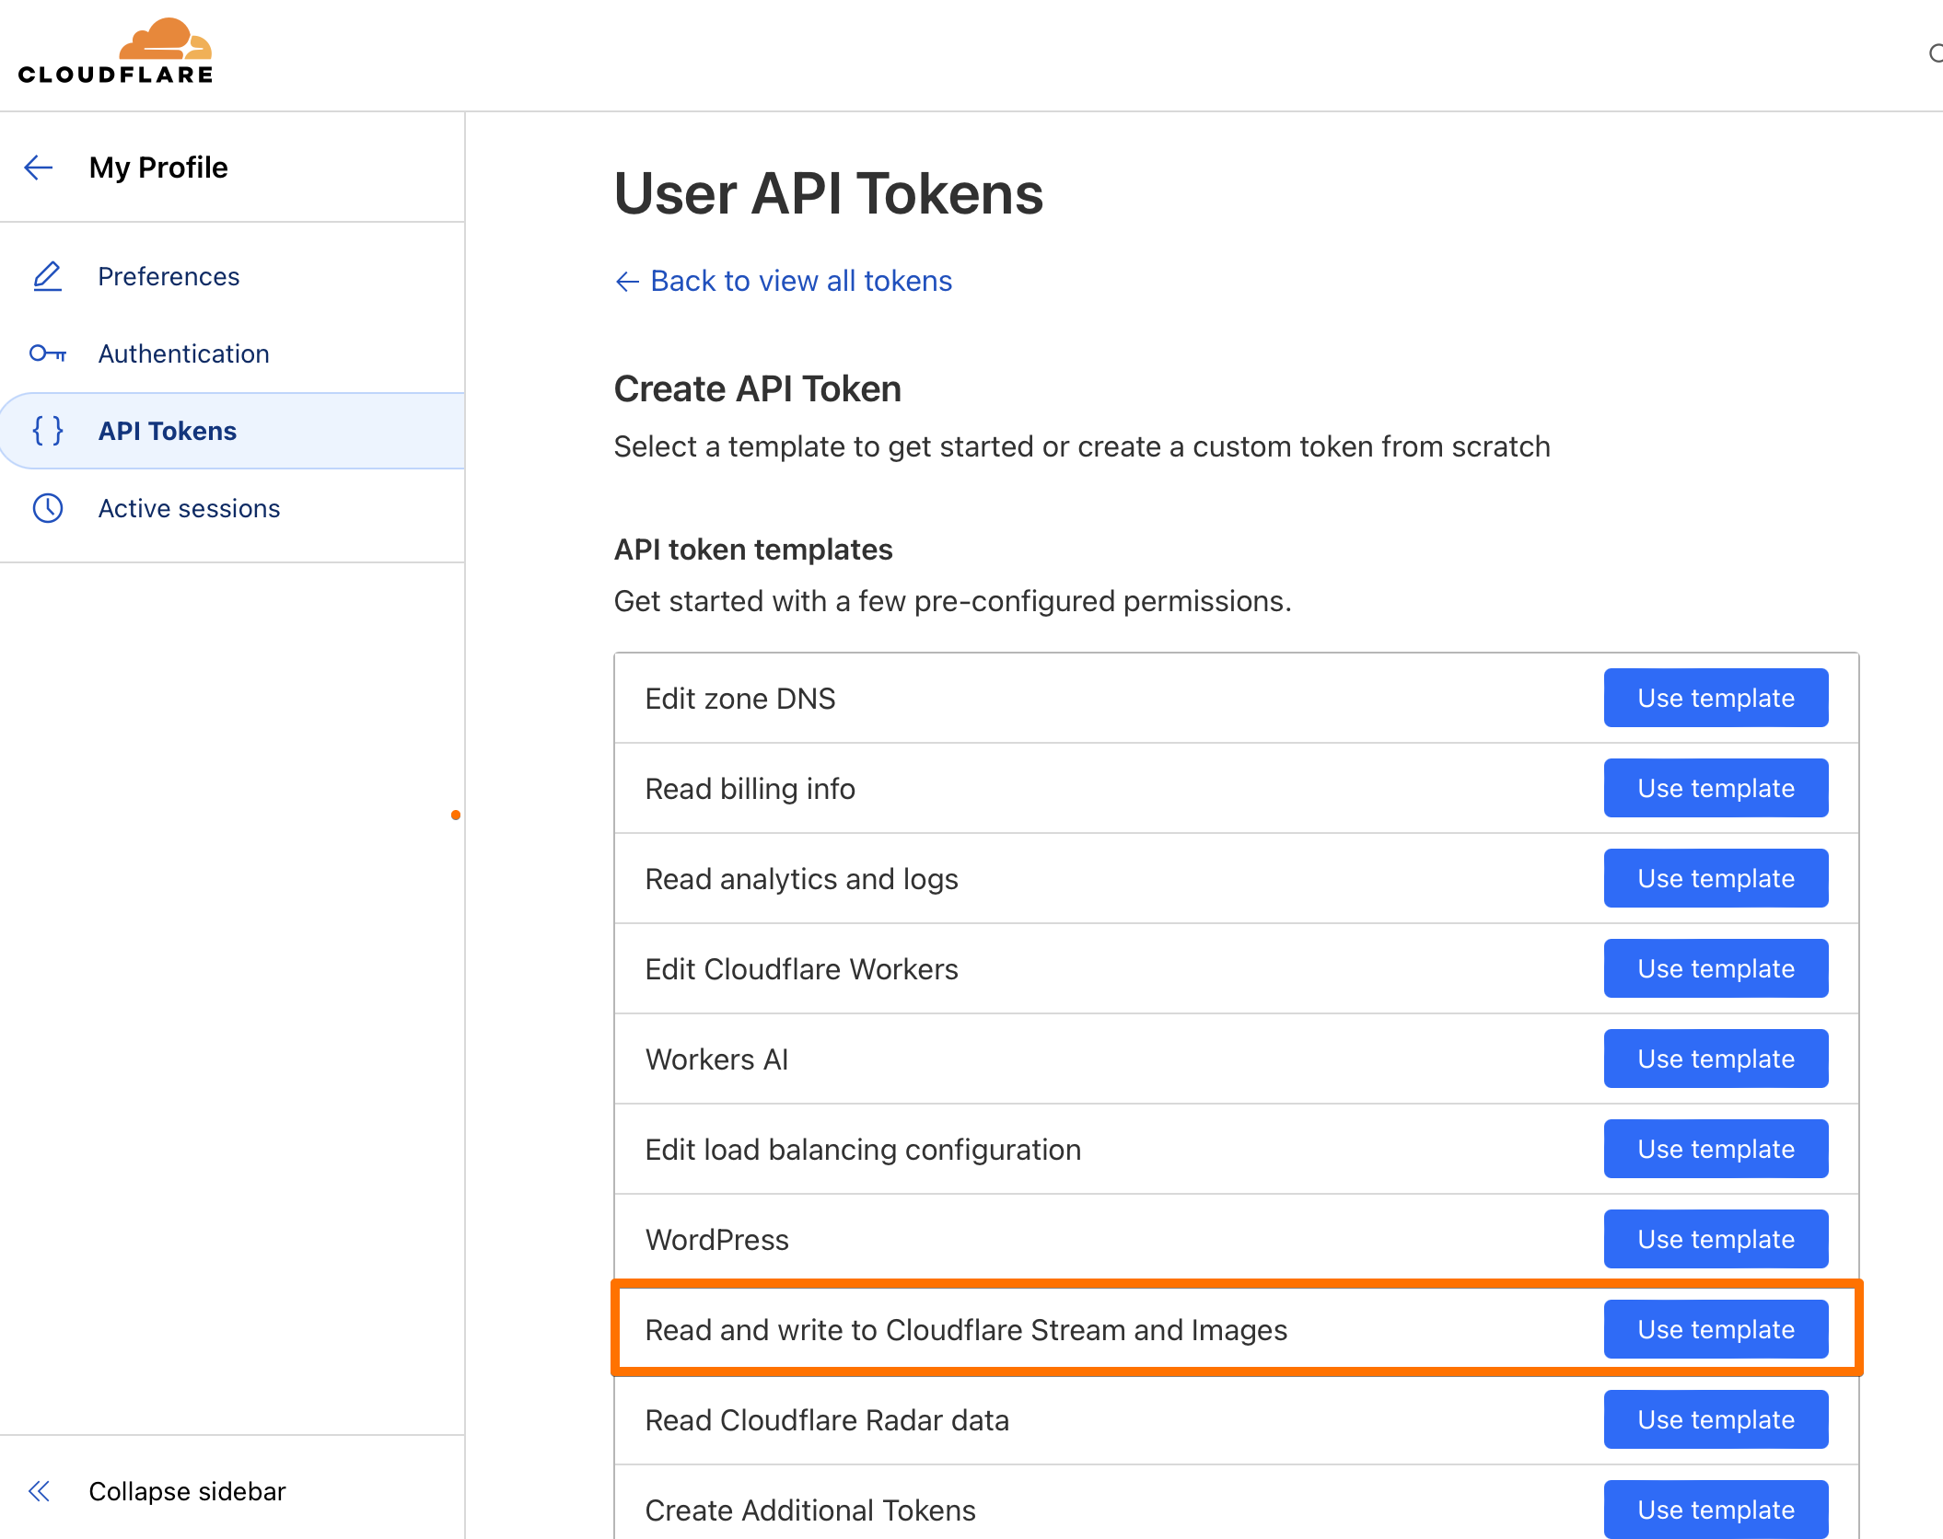Click the 'Read analytics and logs' text
This screenshot has height=1539, width=1943.
coord(801,879)
